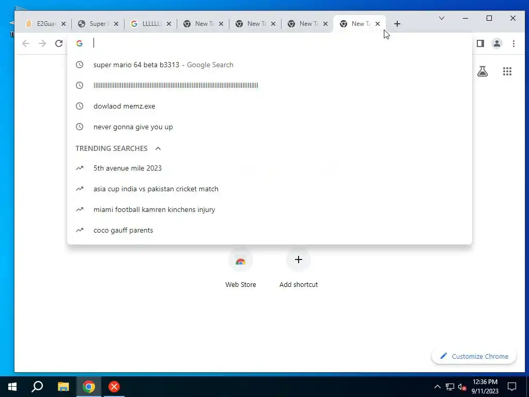Viewport: 529px width, 397px height.
Task: Show hidden system tray icons
Action: (437, 387)
